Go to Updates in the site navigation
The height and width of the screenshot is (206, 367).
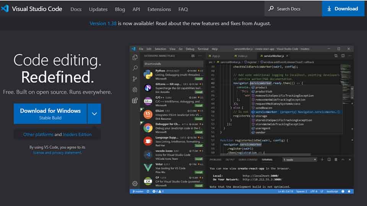click(98, 9)
